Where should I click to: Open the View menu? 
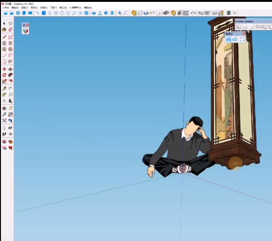pos(24,7)
